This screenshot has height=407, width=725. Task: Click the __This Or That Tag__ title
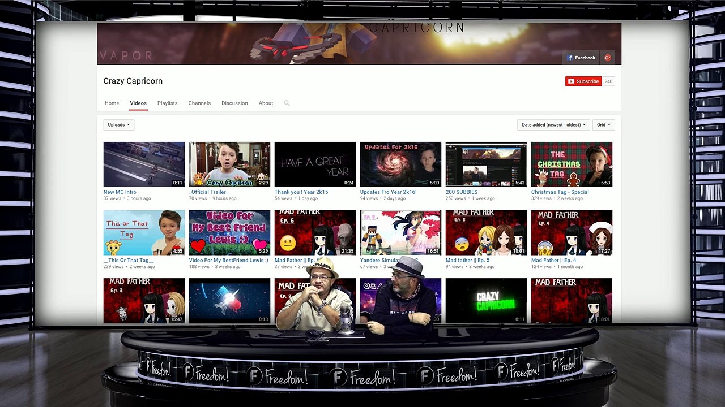[129, 261]
